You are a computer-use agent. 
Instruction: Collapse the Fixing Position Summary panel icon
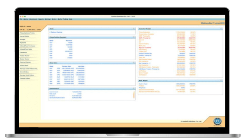tap(134, 37)
